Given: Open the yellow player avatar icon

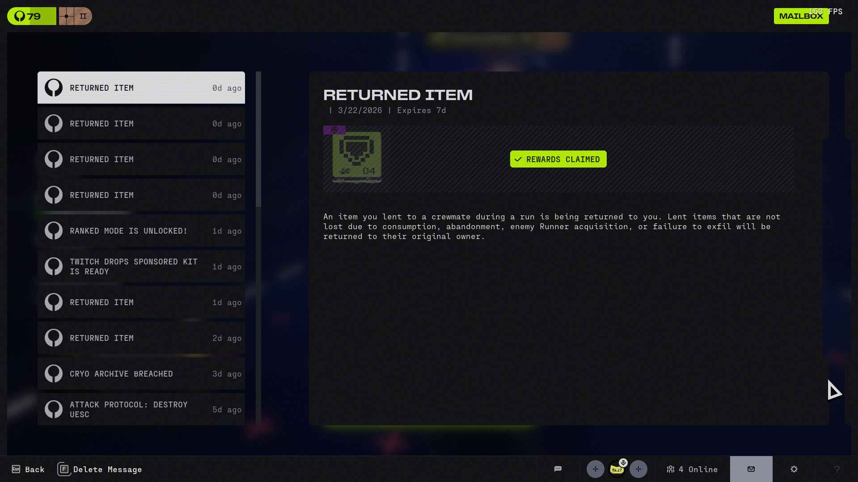Looking at the screenshot, I should [x=616, y=470].
